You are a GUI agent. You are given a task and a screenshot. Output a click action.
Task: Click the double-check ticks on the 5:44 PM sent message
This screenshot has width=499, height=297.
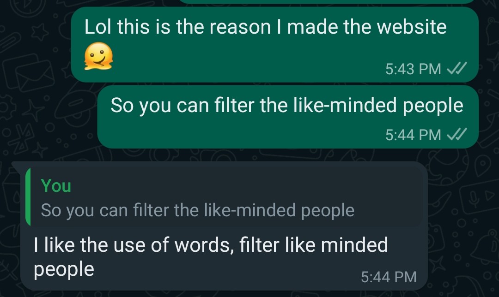tap(457, 135)
